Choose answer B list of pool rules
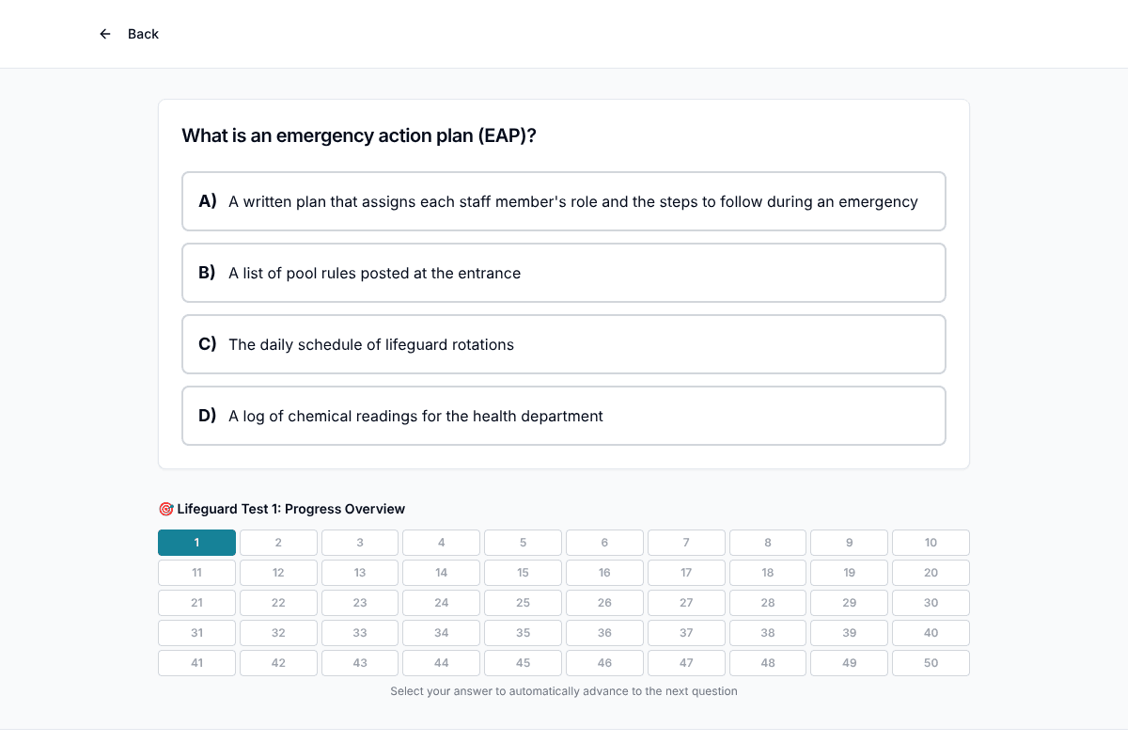The image size is (1142, 743). coord(564,273)
